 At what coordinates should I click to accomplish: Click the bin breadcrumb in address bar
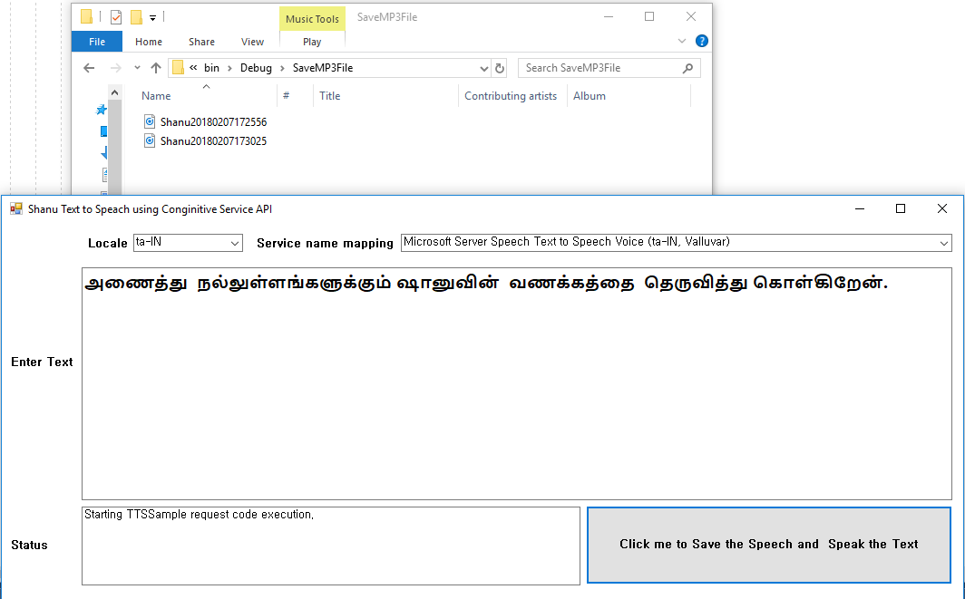pyautogui.click(x=211, y=68)
